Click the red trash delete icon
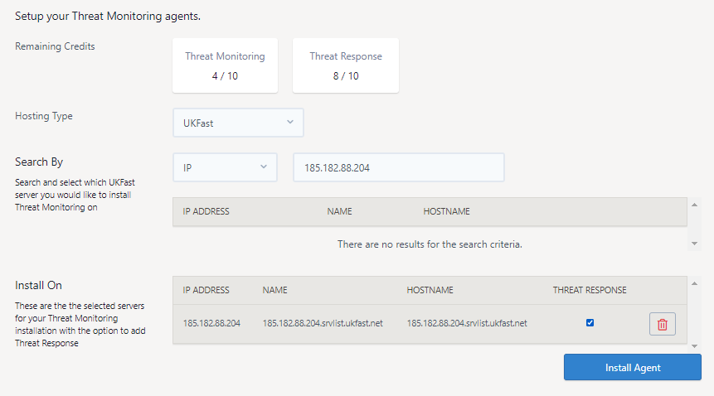The height and width of the screenshot is (396, 714). [x=662, y=324]
